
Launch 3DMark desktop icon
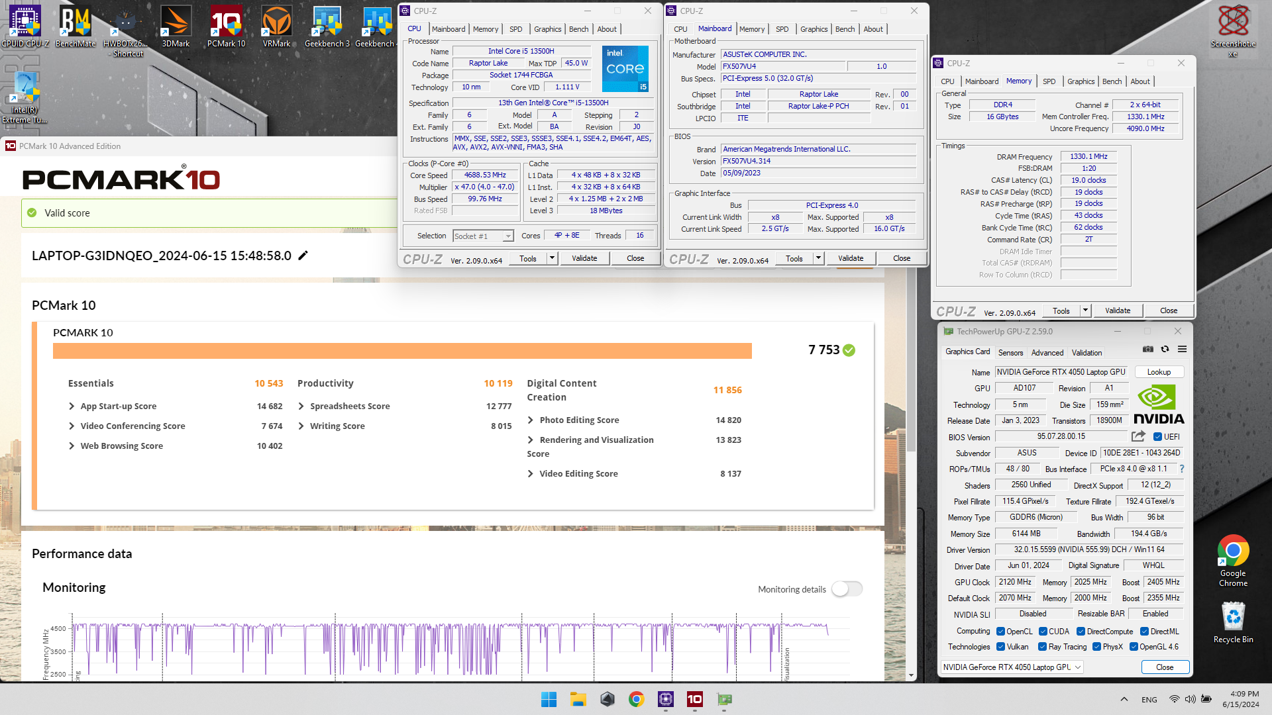(176, 26)
